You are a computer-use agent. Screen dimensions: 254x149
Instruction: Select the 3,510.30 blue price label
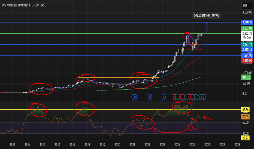tap(247, 22)
